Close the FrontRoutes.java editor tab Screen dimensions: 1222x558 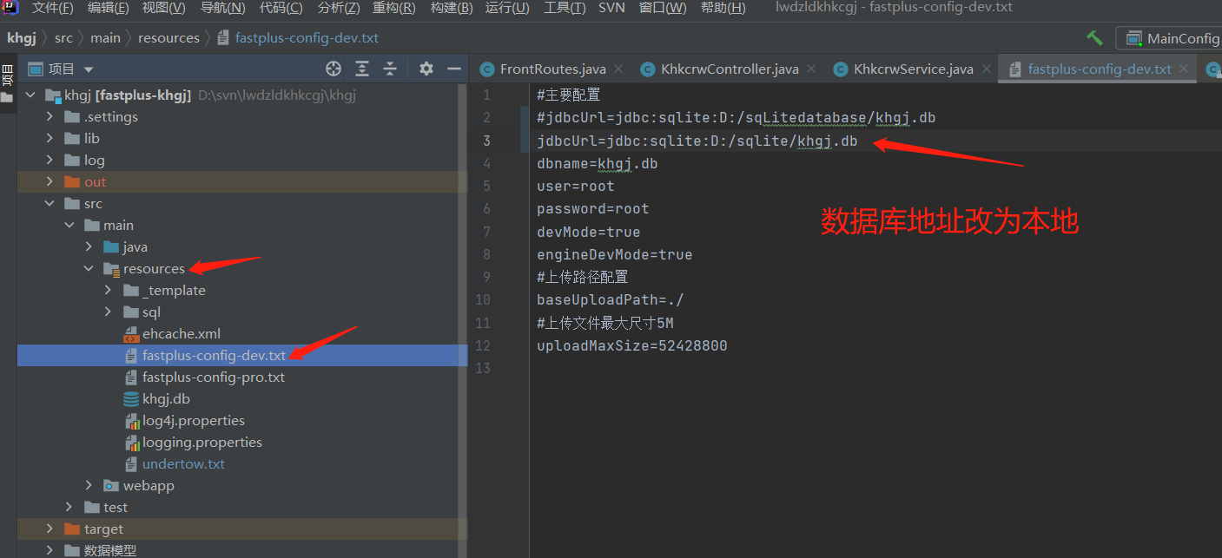click(618, 69)
